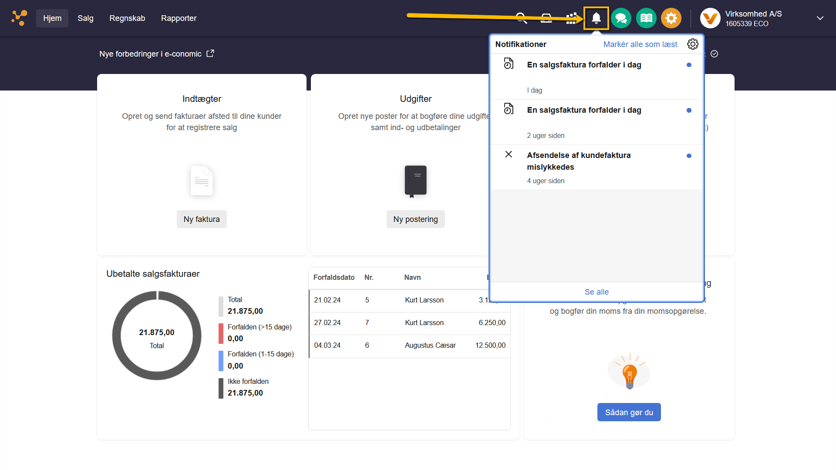Toggle unread dot on failed invoice notification
The image size is (836, 470).
click(x=689, y=155)
